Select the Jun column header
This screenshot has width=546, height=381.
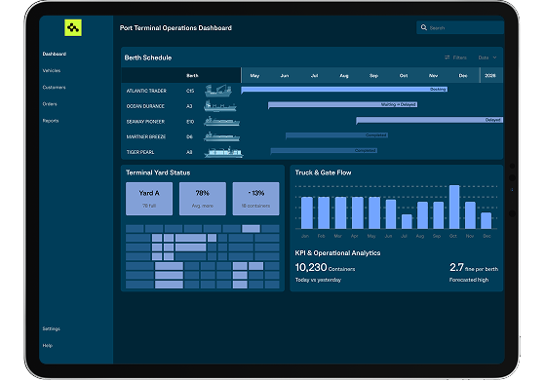pos(285,75)
